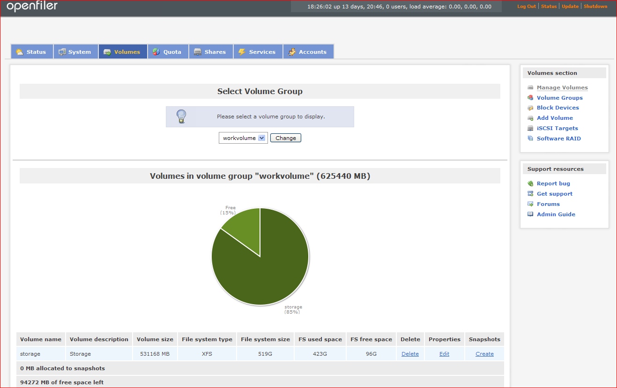Click '0 MB allocated to snapshots' row
The height and width of the screenshot is (388, 617).
[260, 368]
